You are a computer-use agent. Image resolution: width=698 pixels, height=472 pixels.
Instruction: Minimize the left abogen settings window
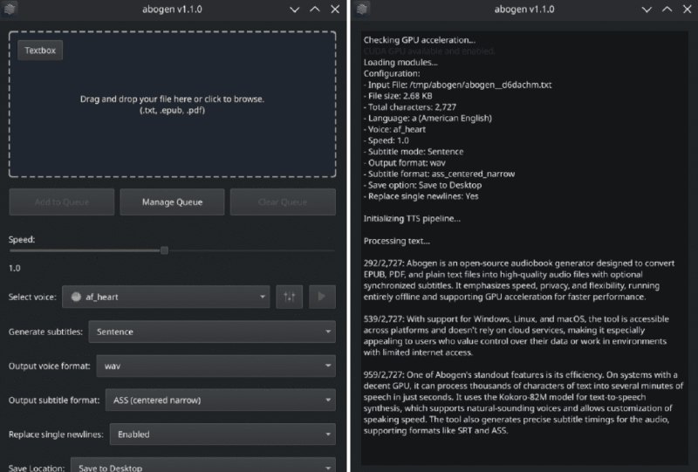[x=294, y=10]
